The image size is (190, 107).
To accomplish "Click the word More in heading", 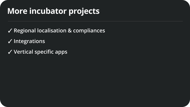I will pos(18,11).
